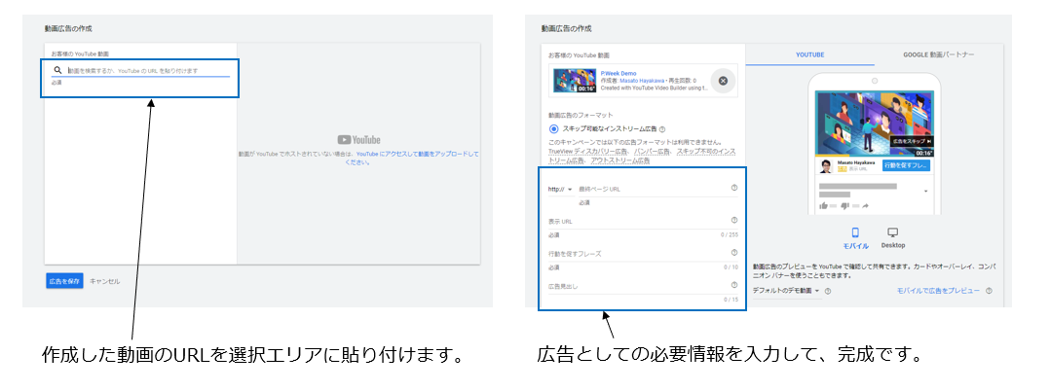Click the blue save ad button
The image size is (1050, 391).
tap(63, 281)
